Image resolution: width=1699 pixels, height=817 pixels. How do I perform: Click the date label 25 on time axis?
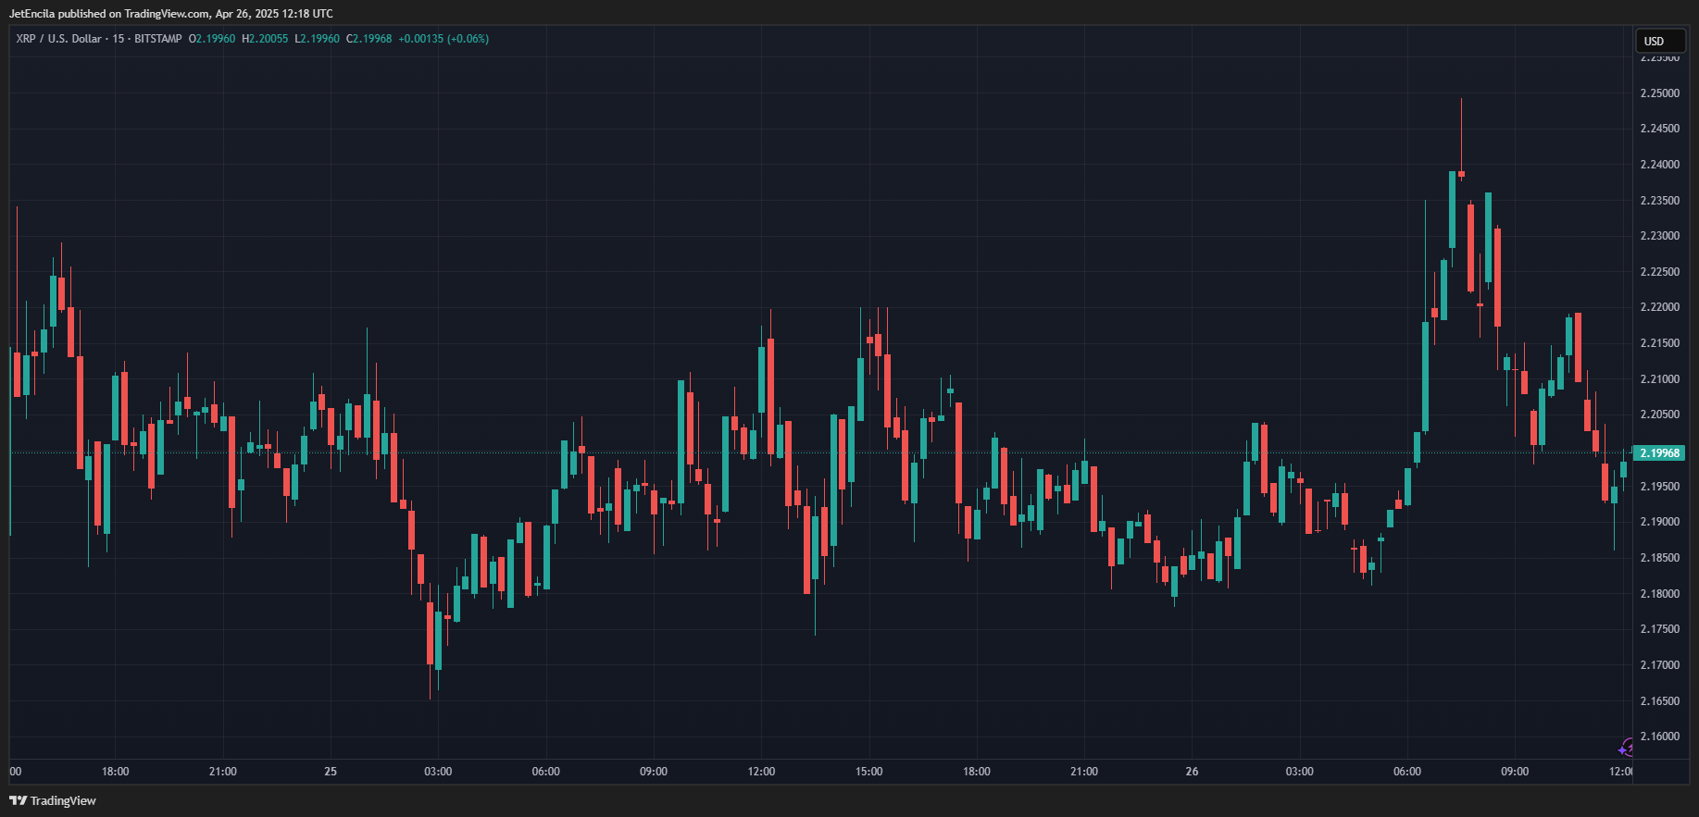(331, 772)
